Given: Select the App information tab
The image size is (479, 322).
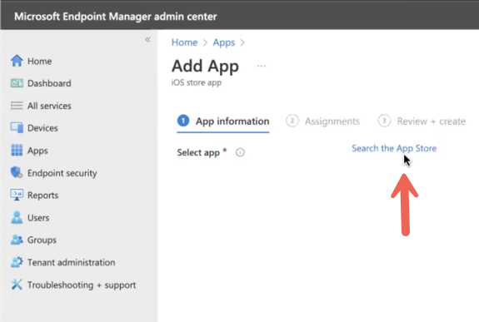Looking at the screenshot, I should click(x=223, y=121).
